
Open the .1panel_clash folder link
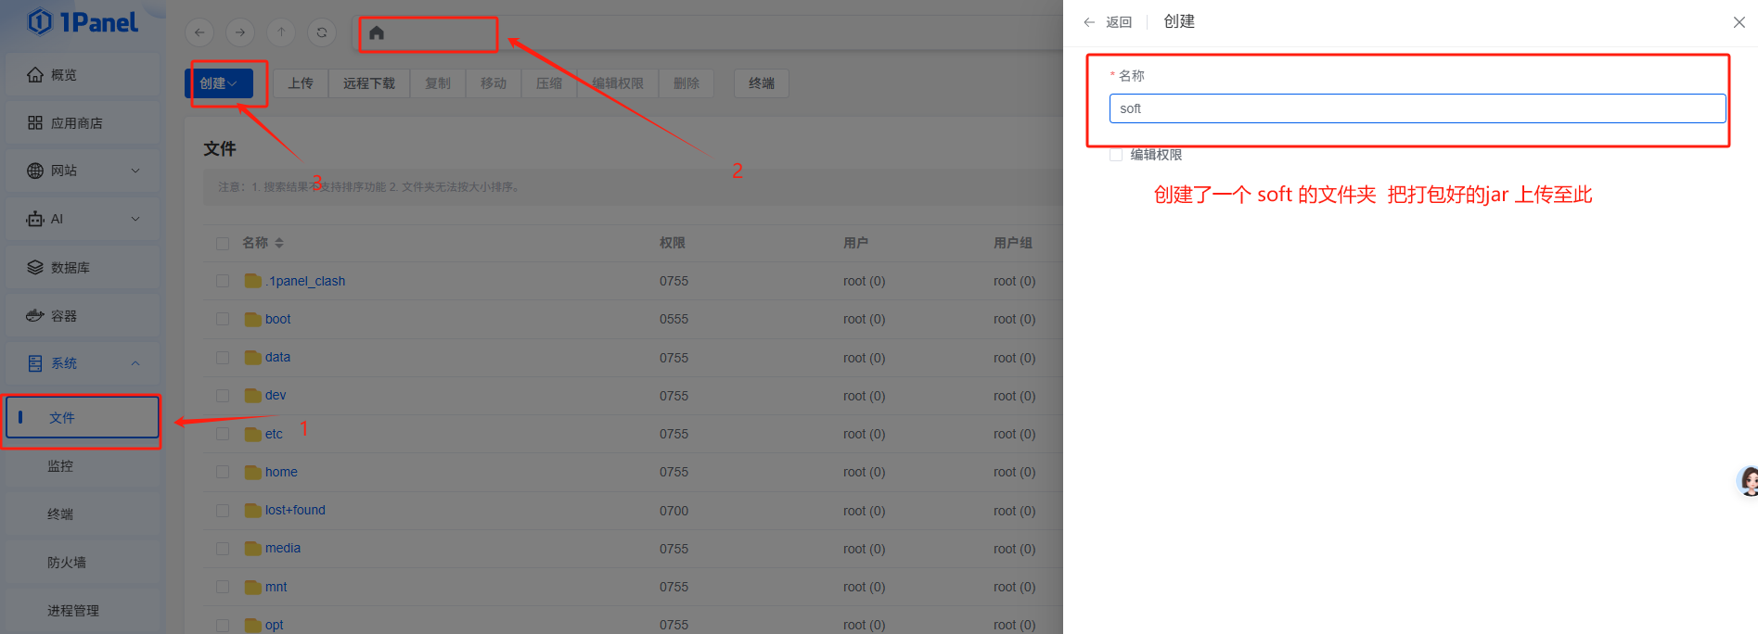click(305, 281)
